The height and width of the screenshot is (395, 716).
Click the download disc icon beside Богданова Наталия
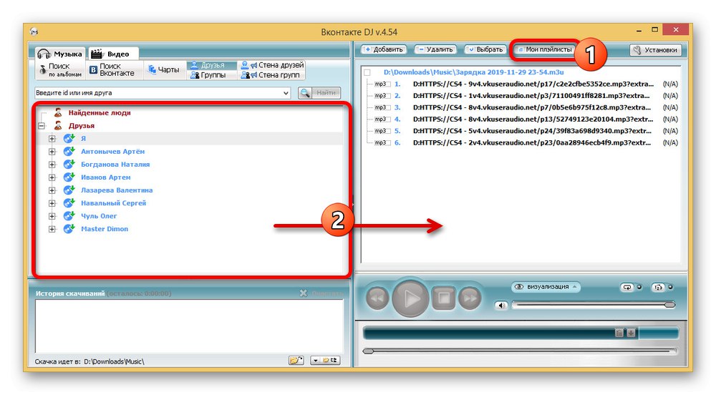point(69,164)
